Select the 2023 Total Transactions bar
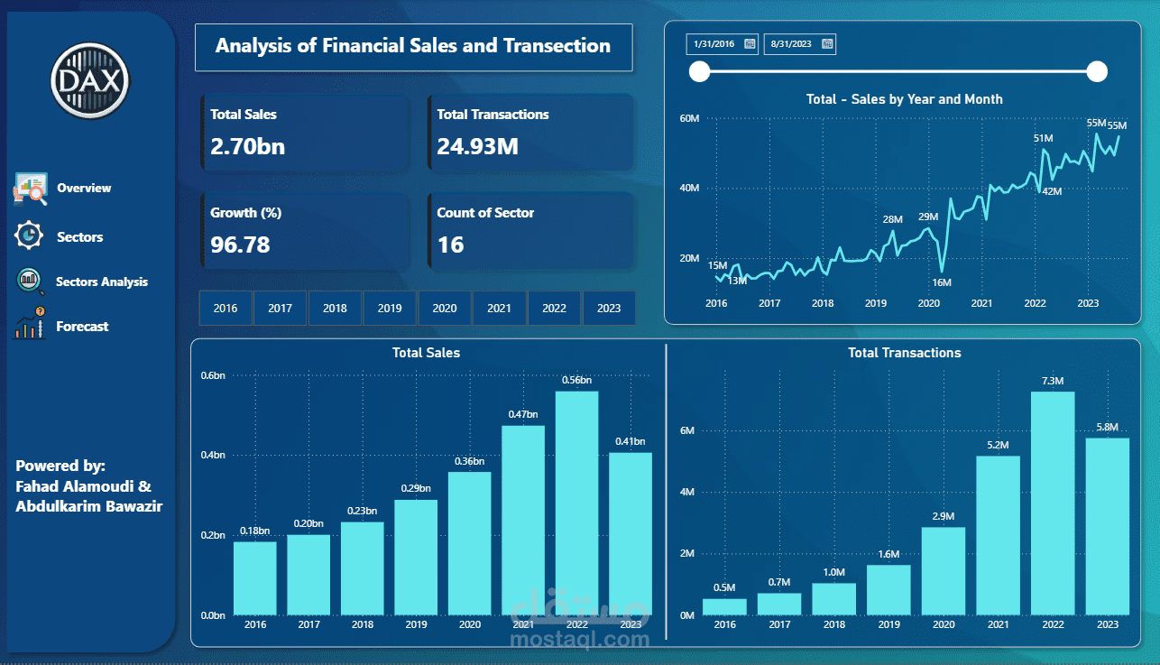The width and height of the screenshot is (1160, 665). pyautogui.click(x=1108, y=527)
